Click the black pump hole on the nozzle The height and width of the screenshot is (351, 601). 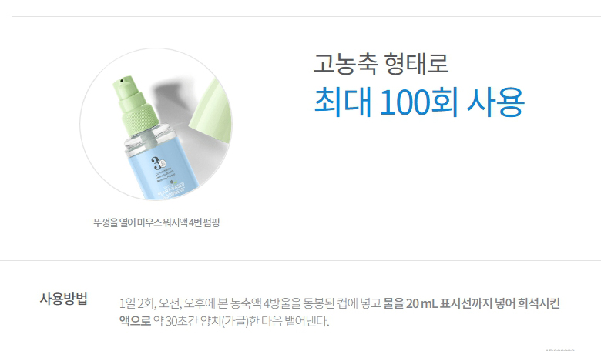(122, 81)
